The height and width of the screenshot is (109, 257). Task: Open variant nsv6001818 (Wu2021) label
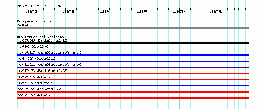(34, 77)
